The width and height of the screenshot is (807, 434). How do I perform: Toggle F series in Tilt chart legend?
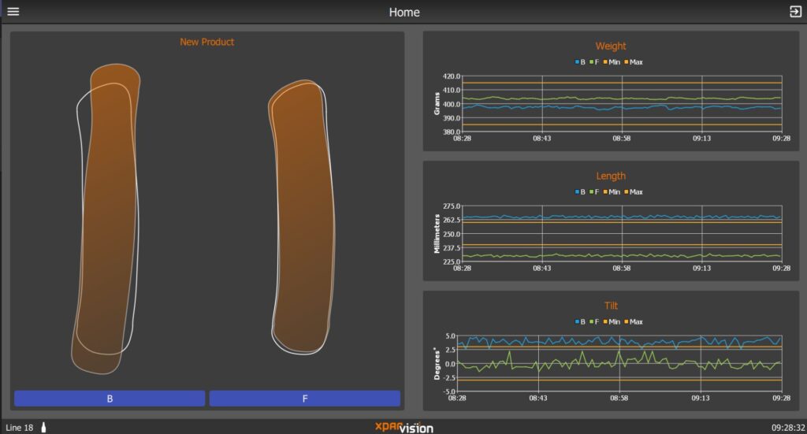[596, 321]
